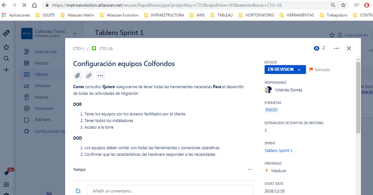Screen dimensions: 373x195
Task: Click the issue title Configuración equipos Colfondos
Action: 124,64
